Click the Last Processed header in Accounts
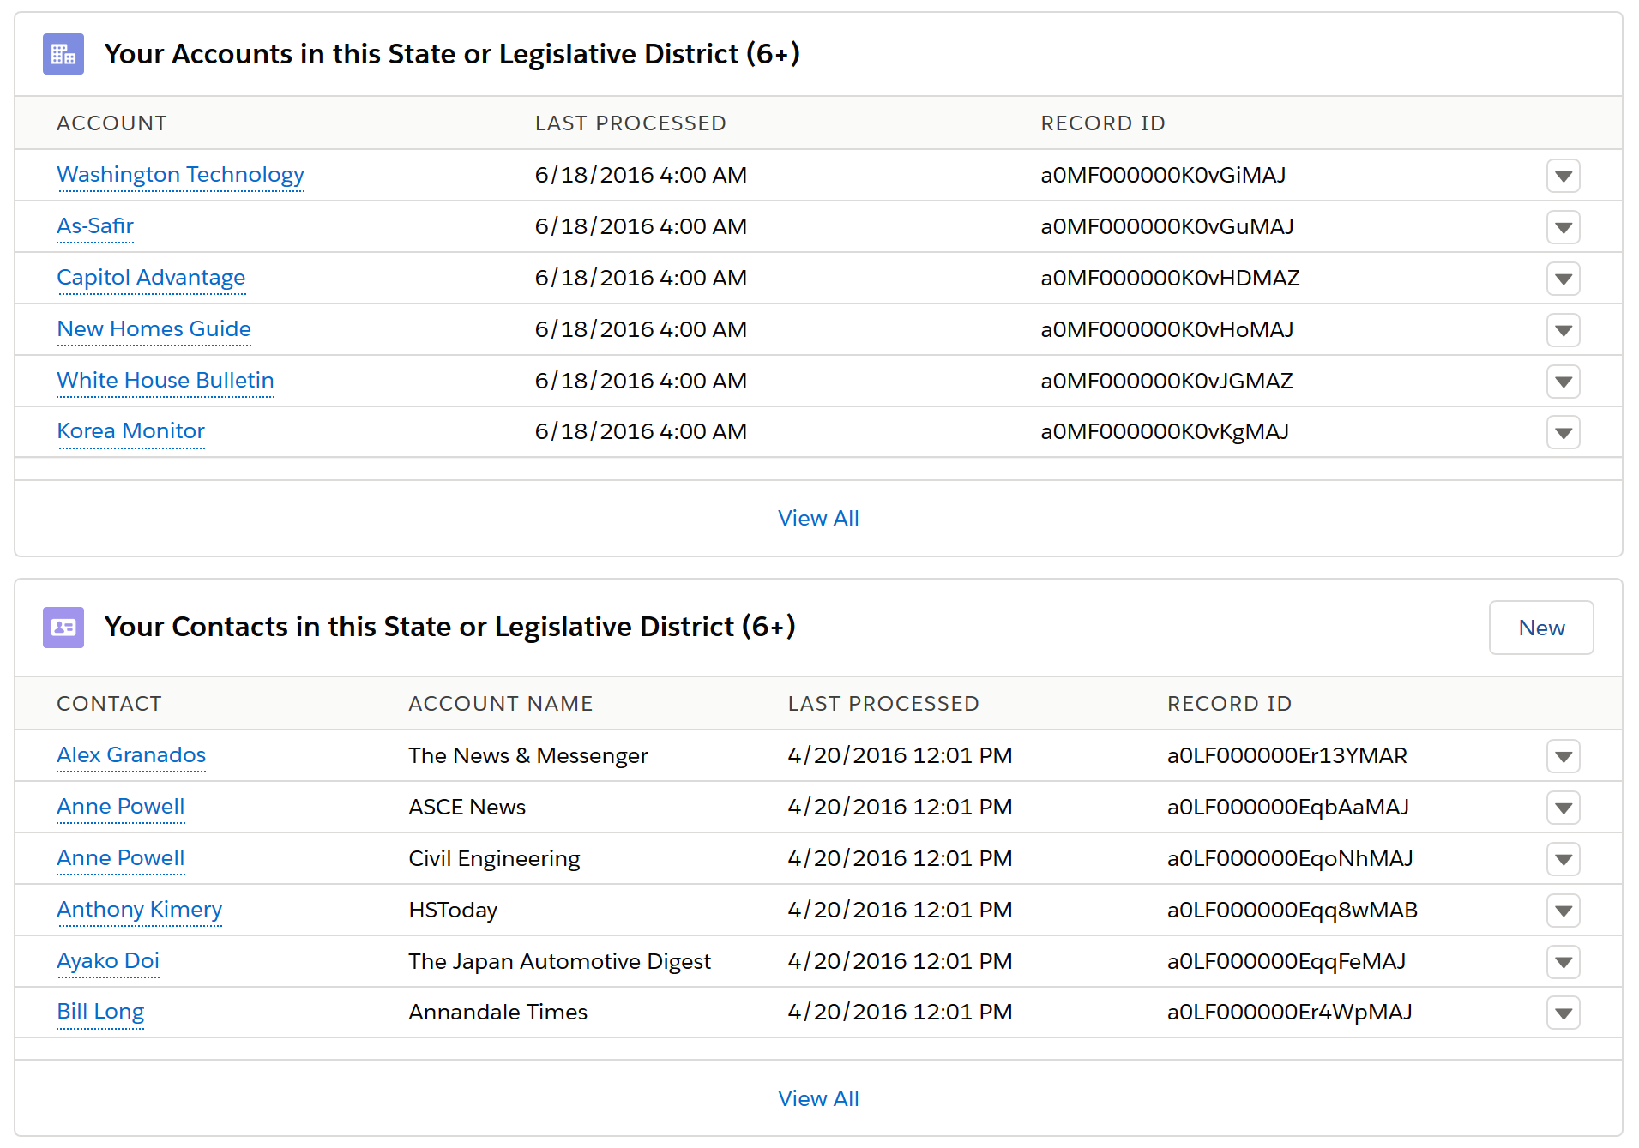 coord(630,123)
